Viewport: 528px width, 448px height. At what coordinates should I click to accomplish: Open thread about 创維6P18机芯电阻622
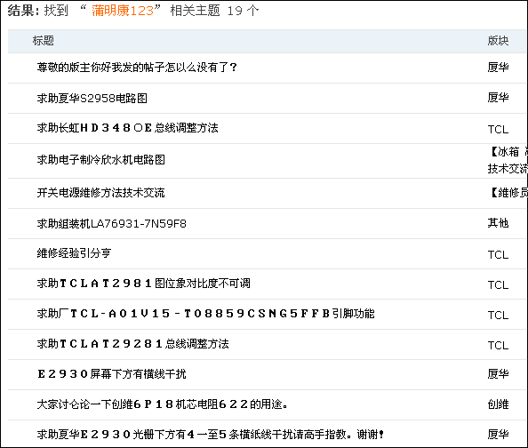163,404
